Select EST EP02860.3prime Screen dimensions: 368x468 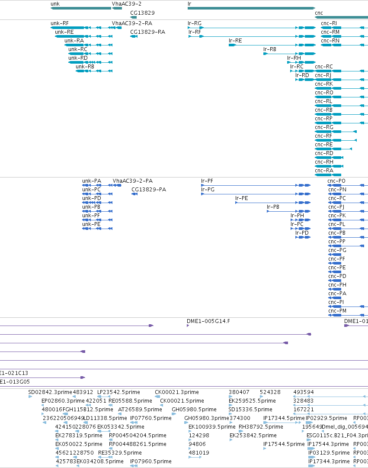pyautogui.click(x=63, y=401)
